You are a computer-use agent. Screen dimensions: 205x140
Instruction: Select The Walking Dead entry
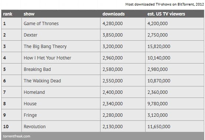pos(42,81)
